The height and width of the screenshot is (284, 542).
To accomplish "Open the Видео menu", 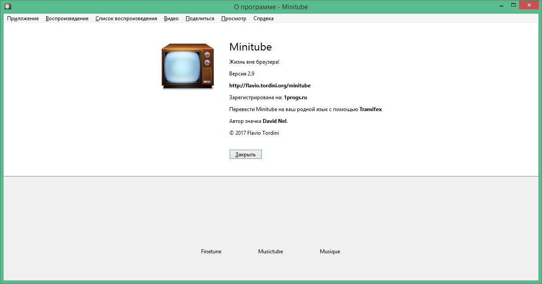I will pos(171,18).
